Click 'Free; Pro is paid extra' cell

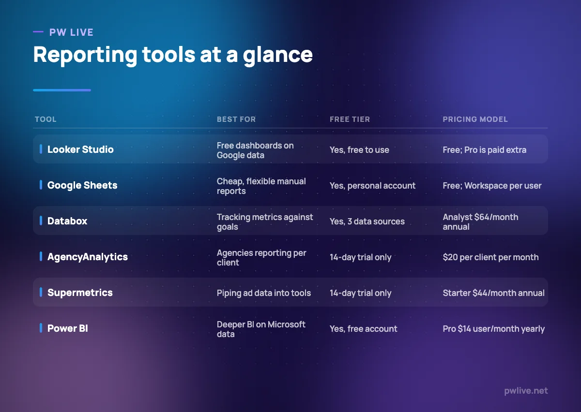tap(484, 150)
